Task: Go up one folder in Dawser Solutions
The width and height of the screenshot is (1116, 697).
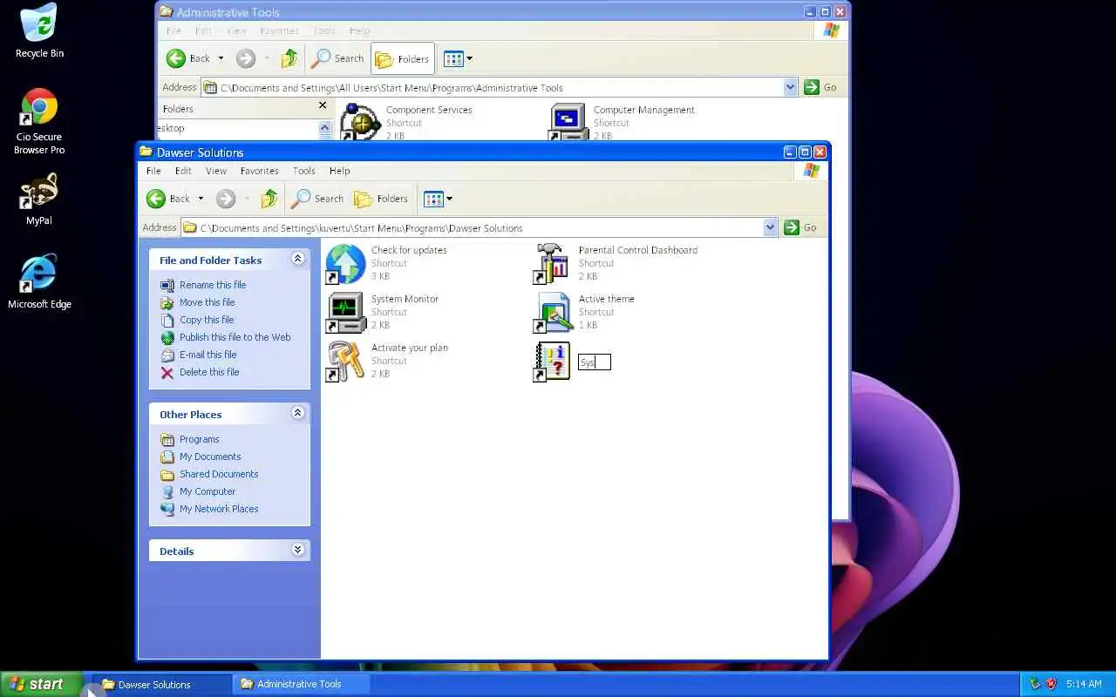Action: [269, 199]
